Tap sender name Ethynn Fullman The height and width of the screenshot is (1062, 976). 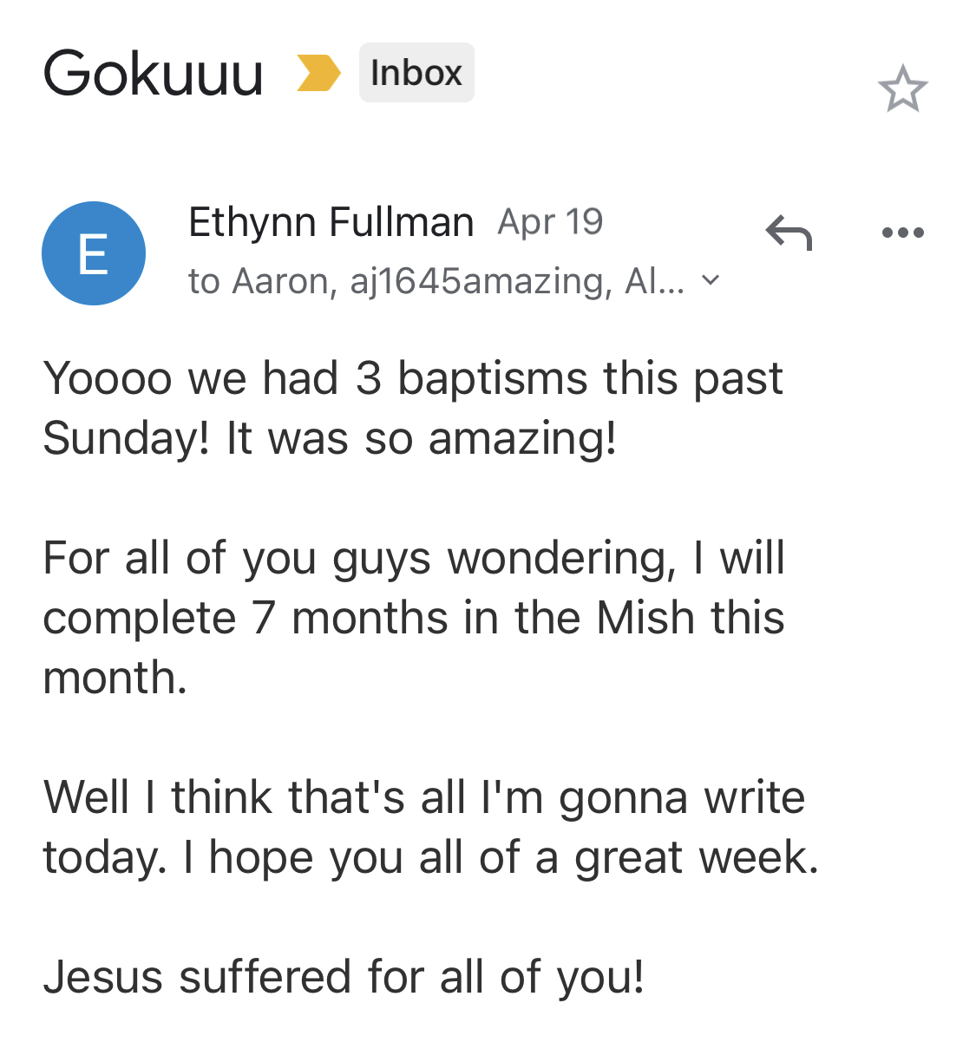click(x=331, y=222)
